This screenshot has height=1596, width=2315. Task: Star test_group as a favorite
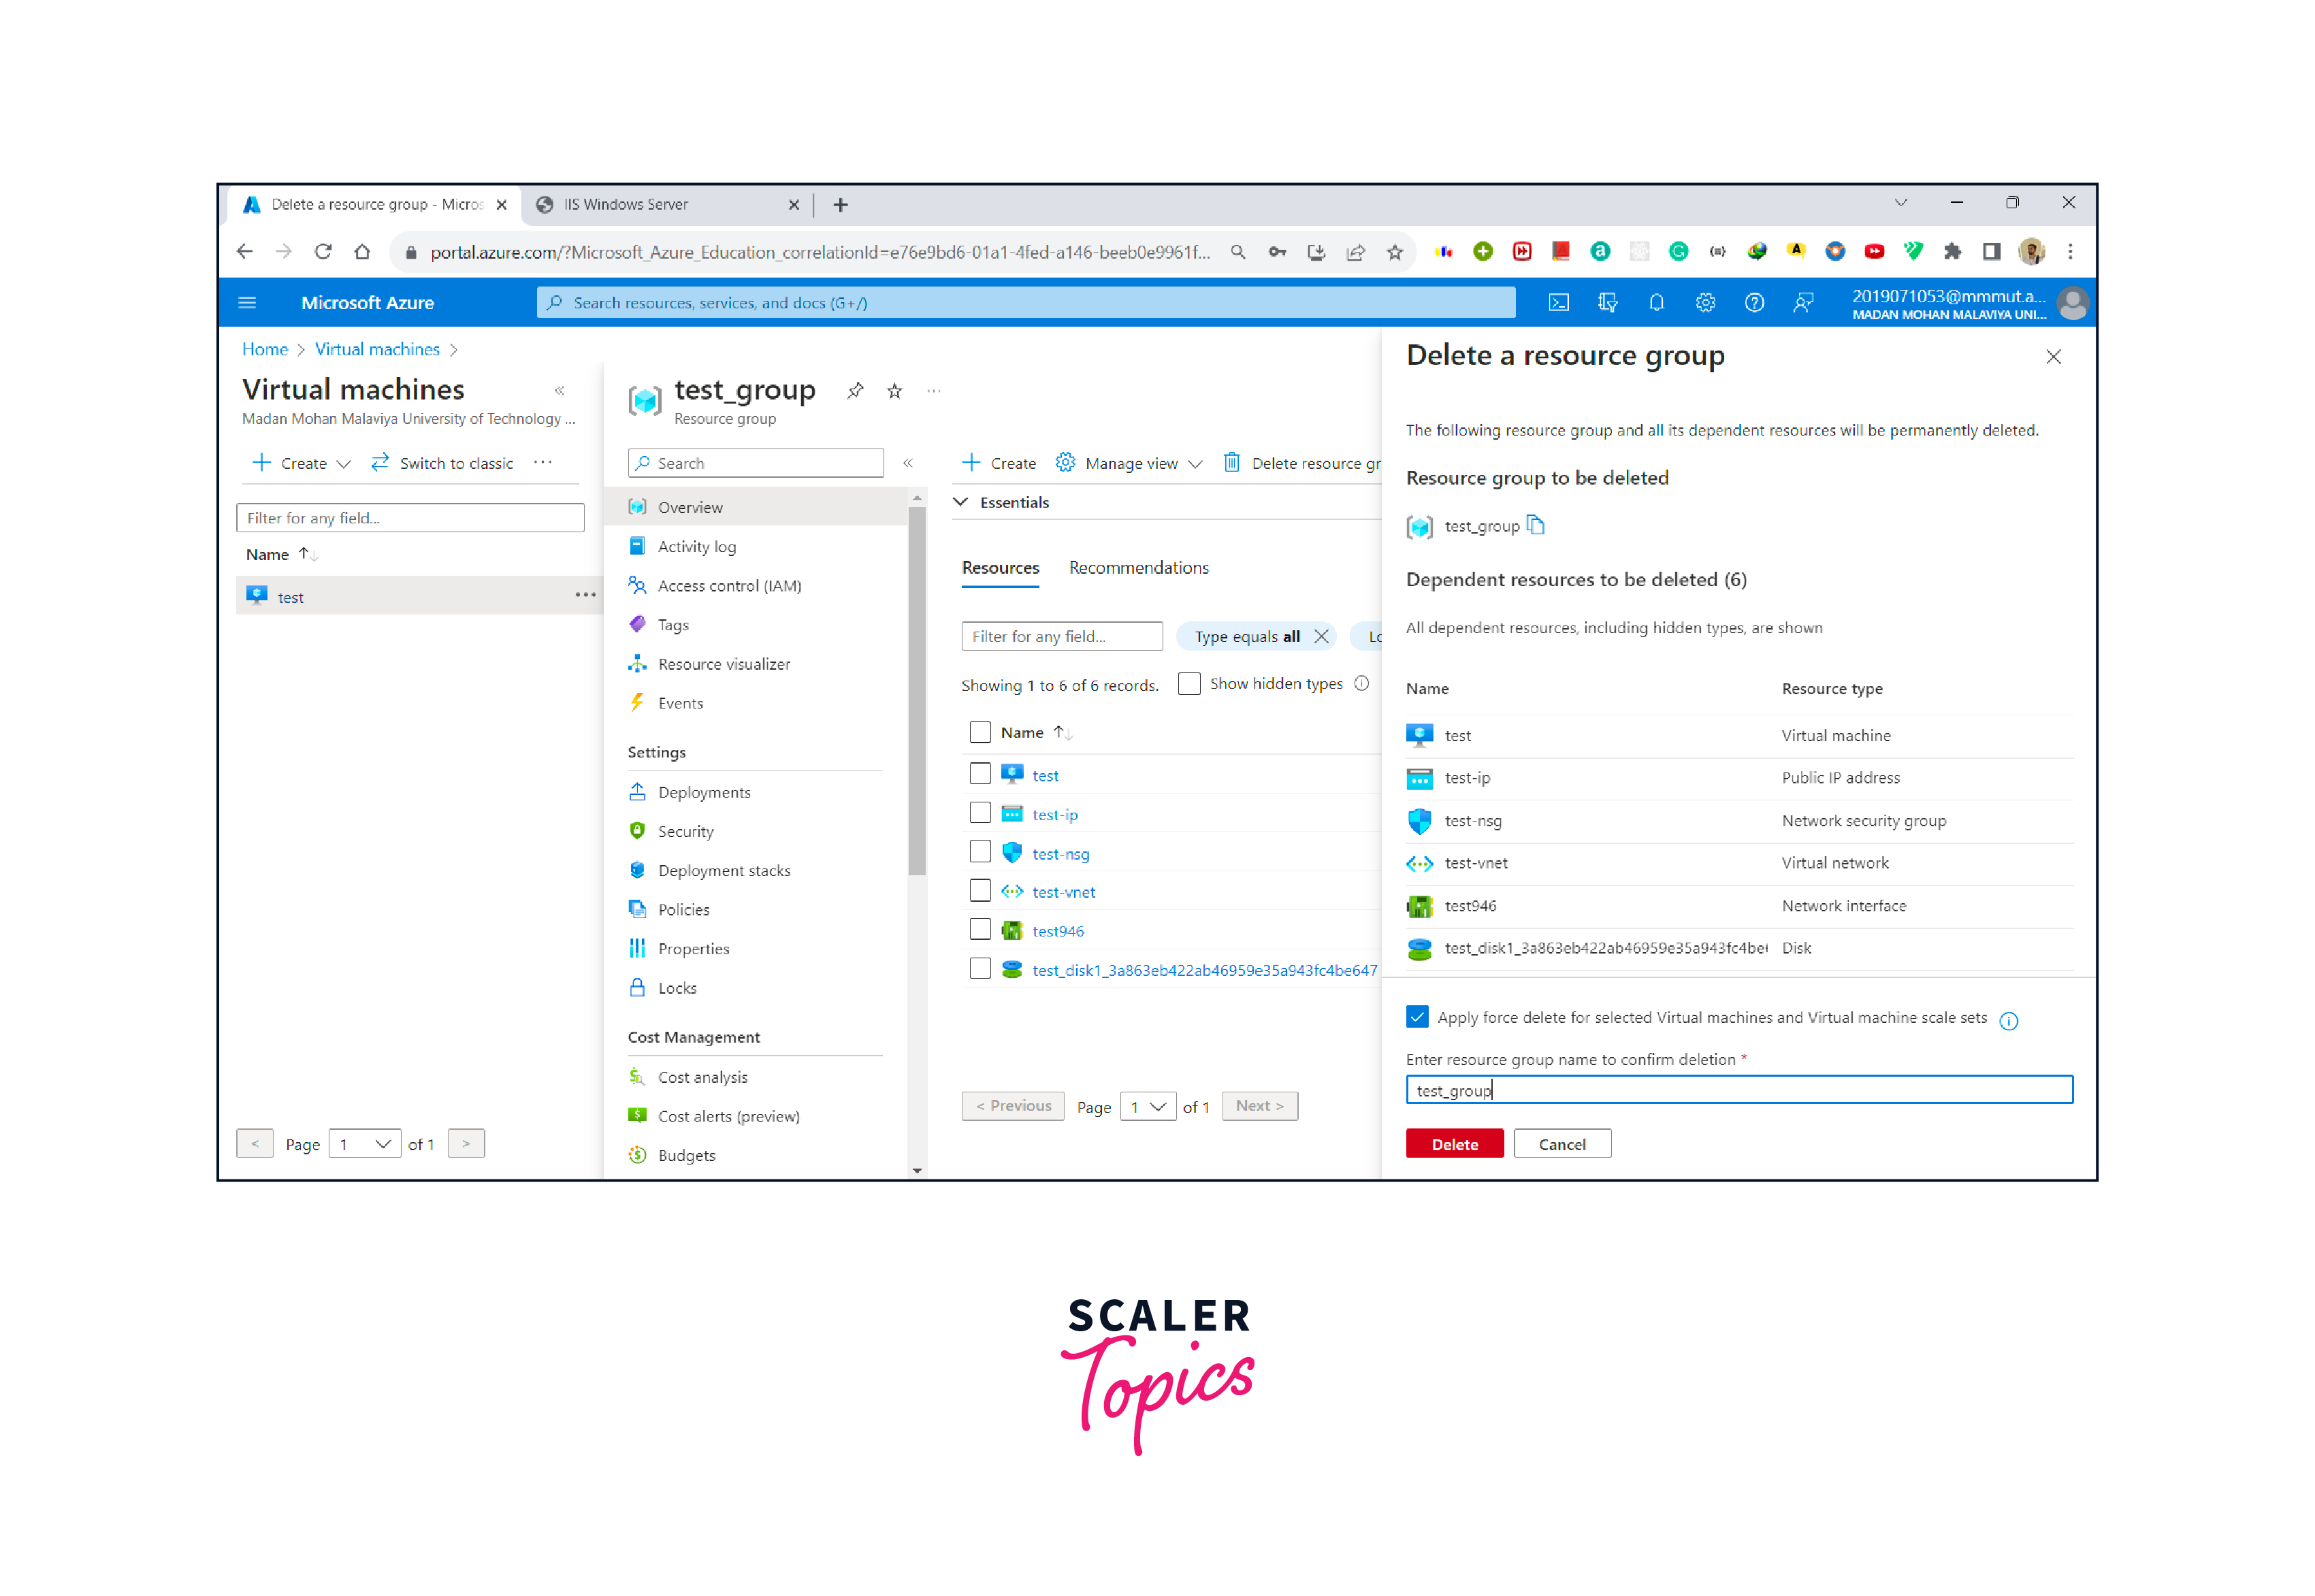coord(894,390)
